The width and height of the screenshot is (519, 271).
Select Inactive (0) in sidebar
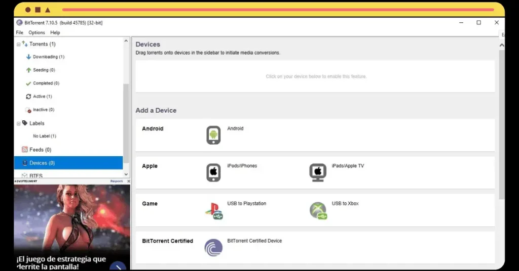44,110
